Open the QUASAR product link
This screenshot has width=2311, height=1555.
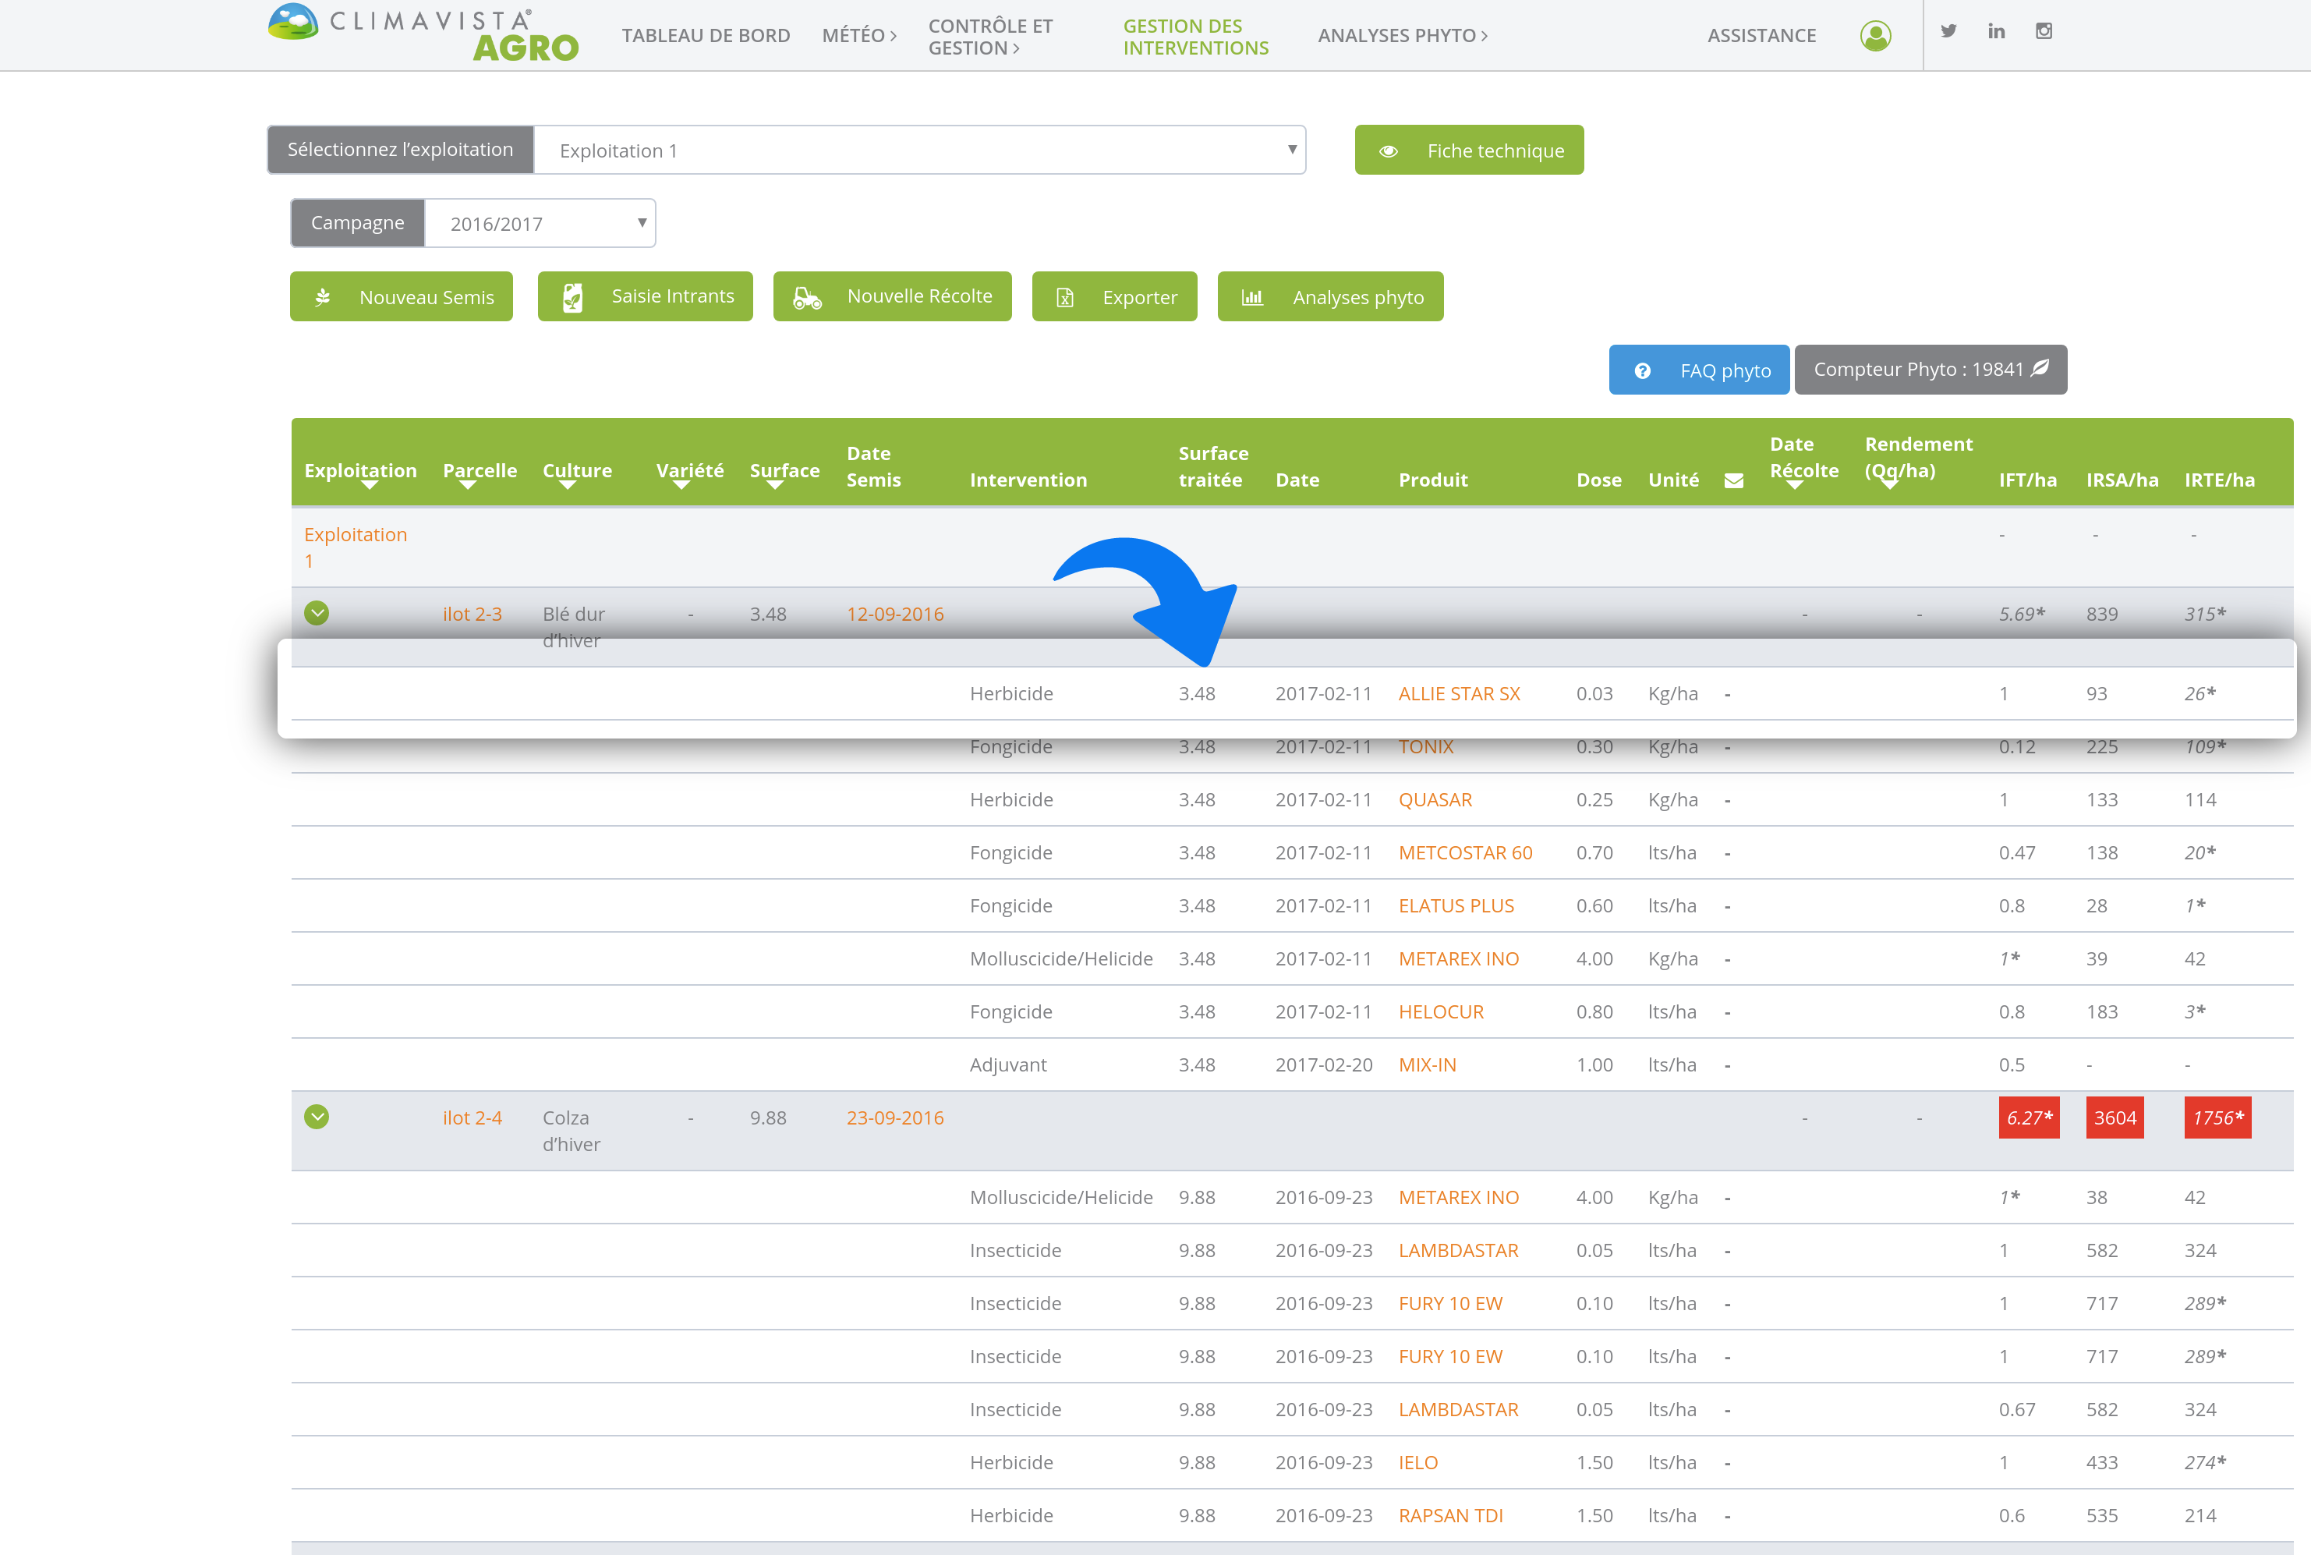1435,799
